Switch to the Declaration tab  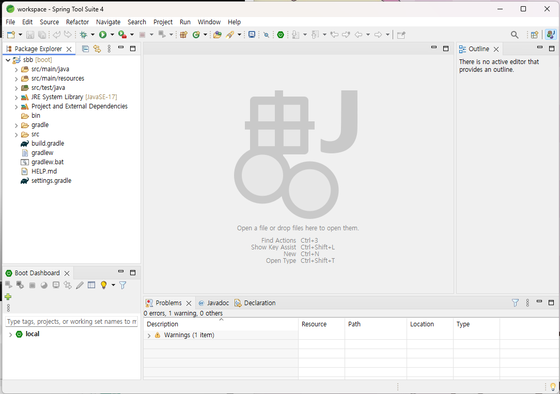point(255,303)
